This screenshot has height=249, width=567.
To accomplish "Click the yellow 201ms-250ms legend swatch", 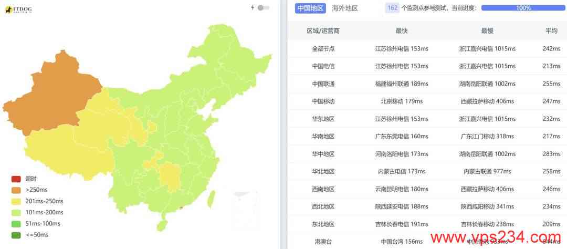I will pyautogui.click(x=16, y=201).
